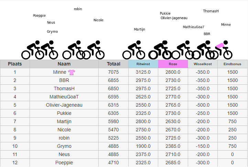Select the cyclist icon below the MathieuGoaT label
The image size is (248, 167).
coord(184,50)
